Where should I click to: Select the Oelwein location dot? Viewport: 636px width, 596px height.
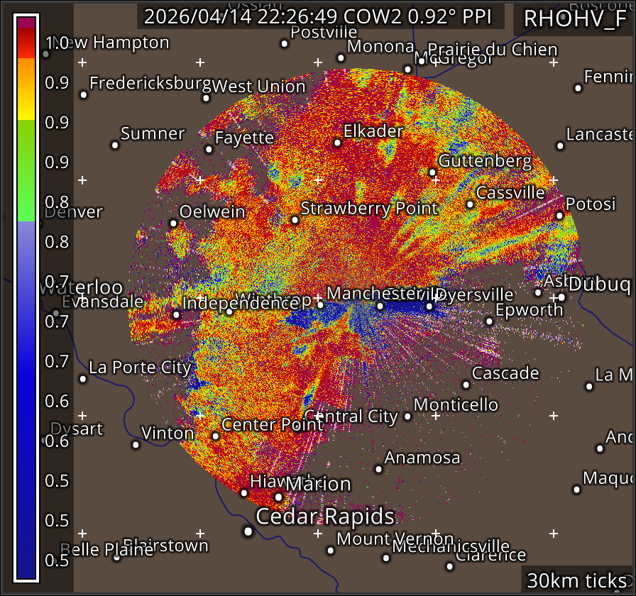173,223
